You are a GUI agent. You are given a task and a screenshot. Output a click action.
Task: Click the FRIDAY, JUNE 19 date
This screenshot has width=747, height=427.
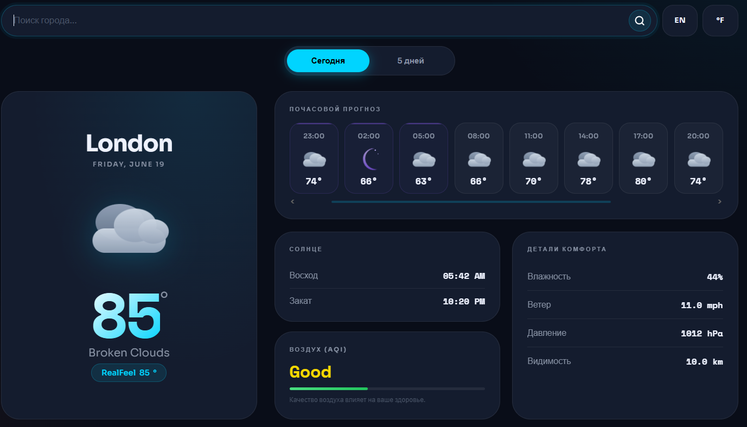[x=129, y=164]
